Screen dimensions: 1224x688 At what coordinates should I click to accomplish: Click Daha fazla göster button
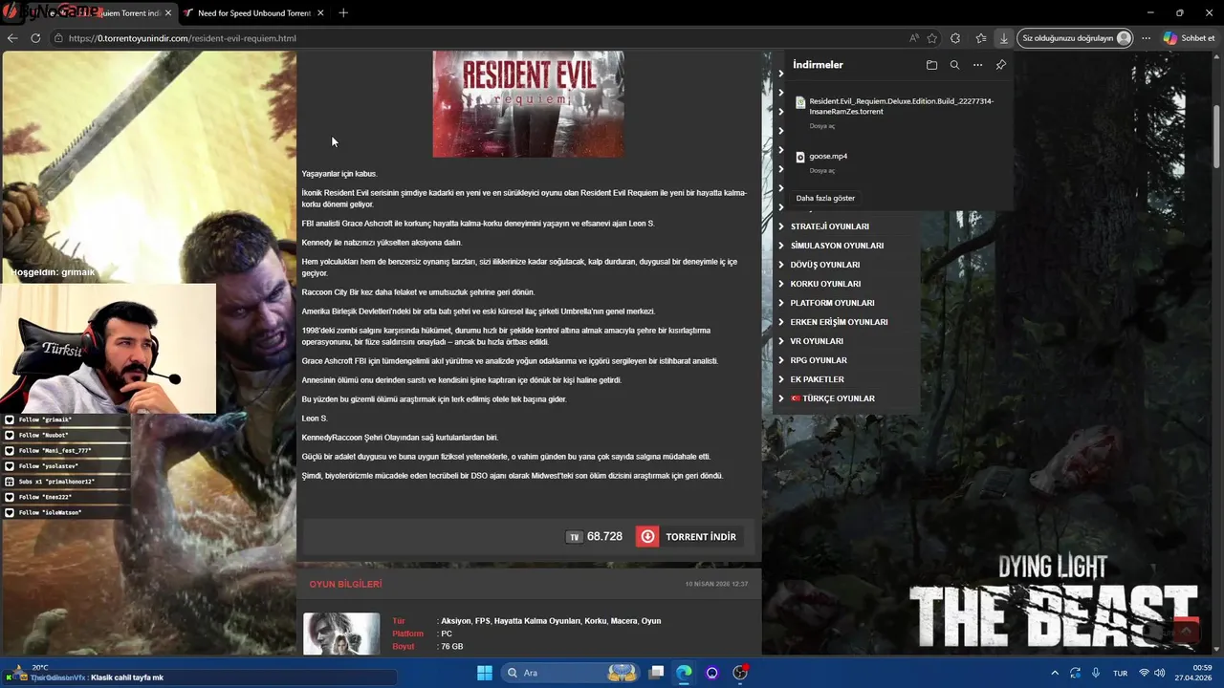tap(825, 198)
